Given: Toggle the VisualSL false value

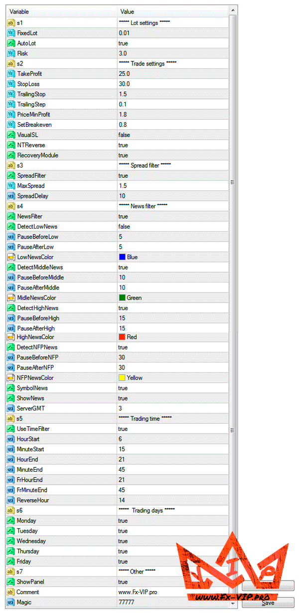Looking at the screenshot, I should click(124, 135).
